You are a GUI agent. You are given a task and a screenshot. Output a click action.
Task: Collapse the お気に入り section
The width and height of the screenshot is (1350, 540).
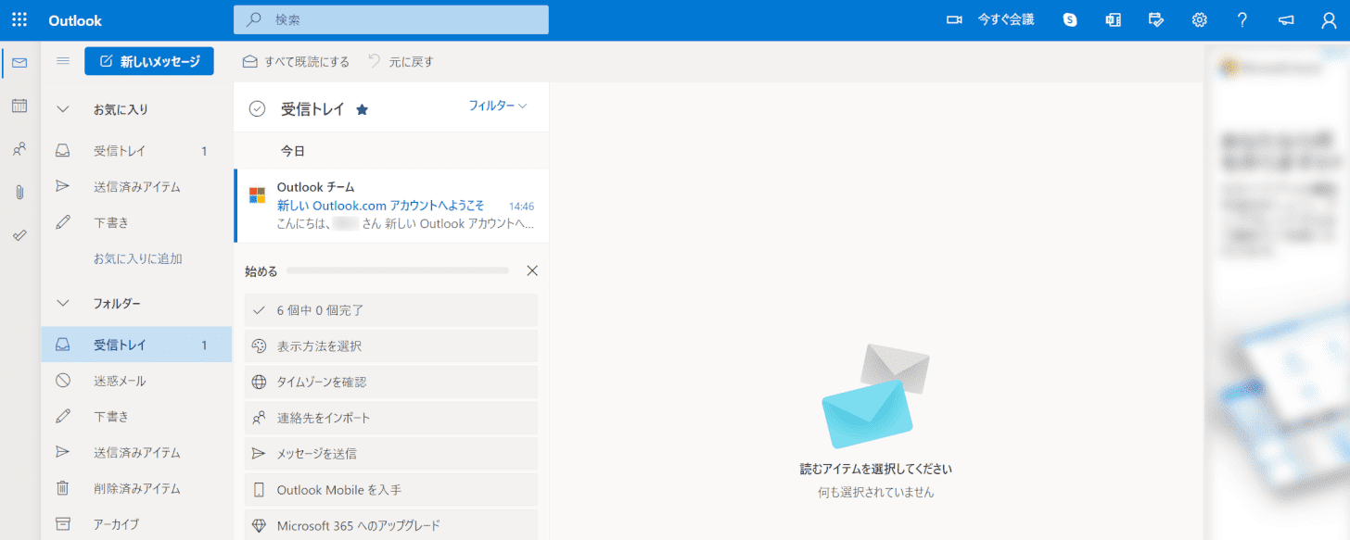[x=63, y=109]
